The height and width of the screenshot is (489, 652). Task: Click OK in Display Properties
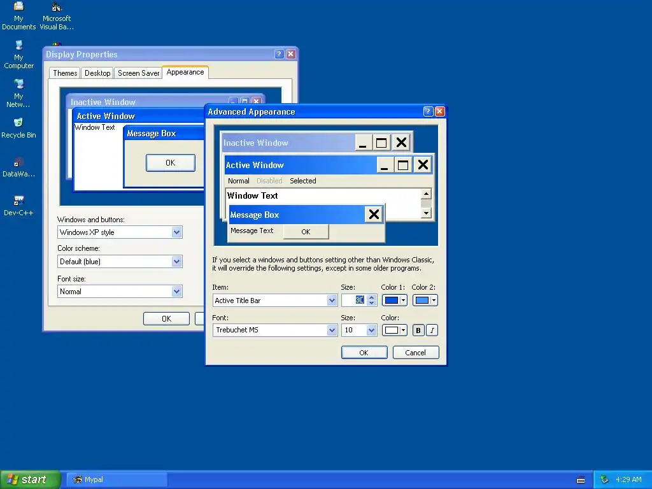pos(166,318)
